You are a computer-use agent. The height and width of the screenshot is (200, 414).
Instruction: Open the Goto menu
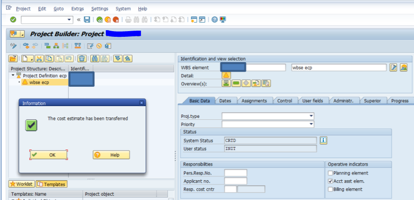pos(59,8)
